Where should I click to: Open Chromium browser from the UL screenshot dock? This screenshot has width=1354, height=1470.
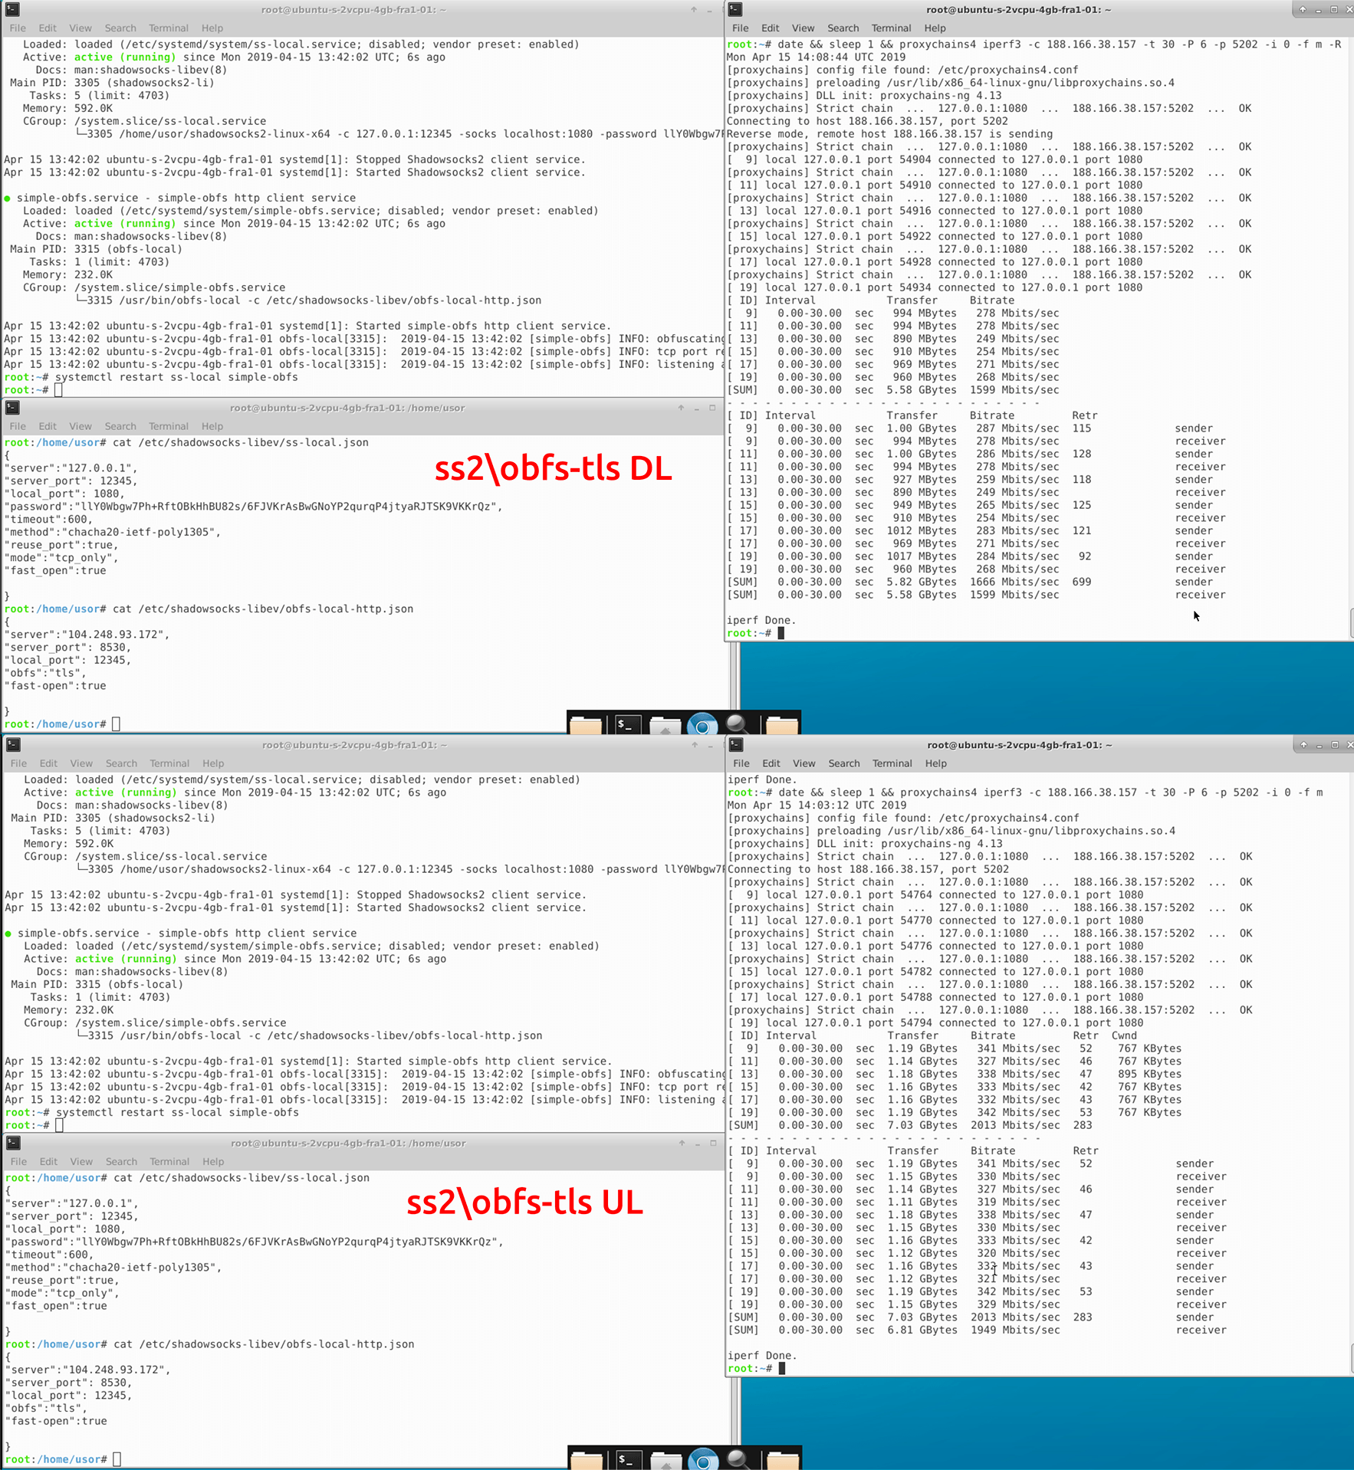(x=703, y=1459)
